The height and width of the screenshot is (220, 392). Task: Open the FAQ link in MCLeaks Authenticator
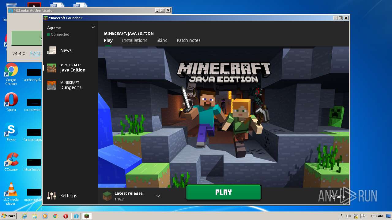[x=35, y=53]
